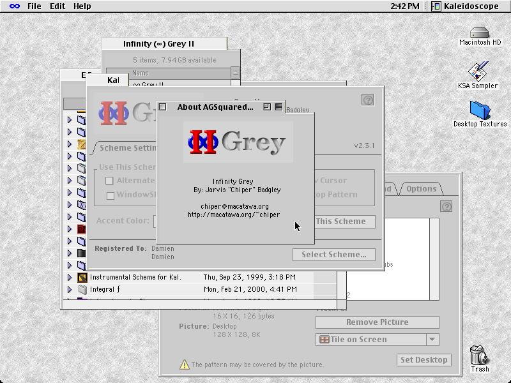
Task: Click '128 X 128, 8K' picture info
Action: point(236,334)
